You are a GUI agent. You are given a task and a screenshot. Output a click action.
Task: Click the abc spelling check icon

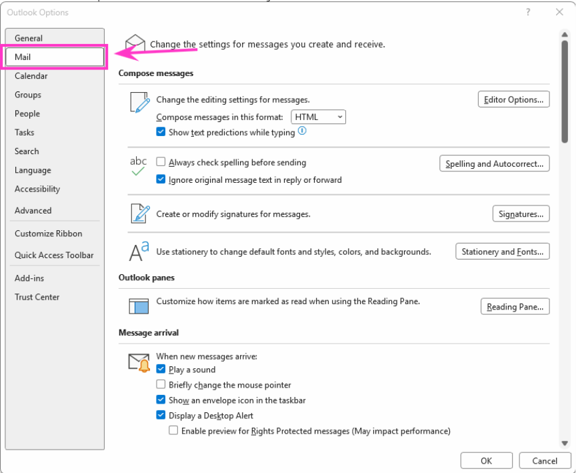coord(138,166)
